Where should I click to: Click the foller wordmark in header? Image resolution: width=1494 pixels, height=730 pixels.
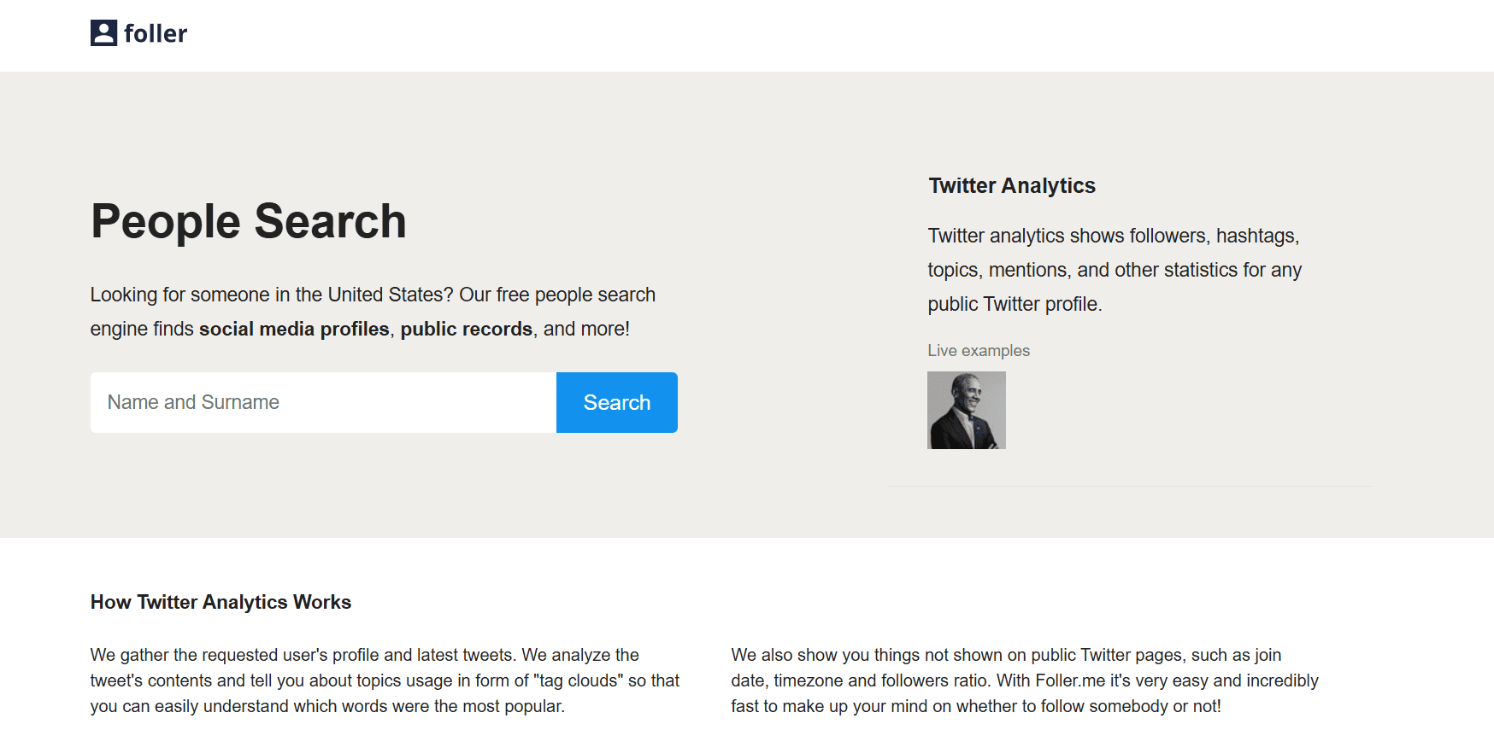156,34
